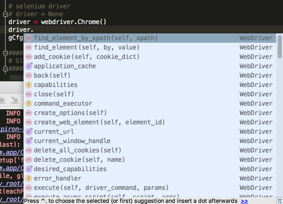Image resolution: width=283 pixels, height=204 pixels.
Task: Click property icon beside current_window_handle
Action: click(29, 141)
